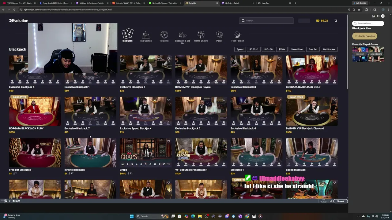Favorite Exclusive Speed Blackjack with heart
Viewport: 392px width, 220px height.
[x=168, y=100]
